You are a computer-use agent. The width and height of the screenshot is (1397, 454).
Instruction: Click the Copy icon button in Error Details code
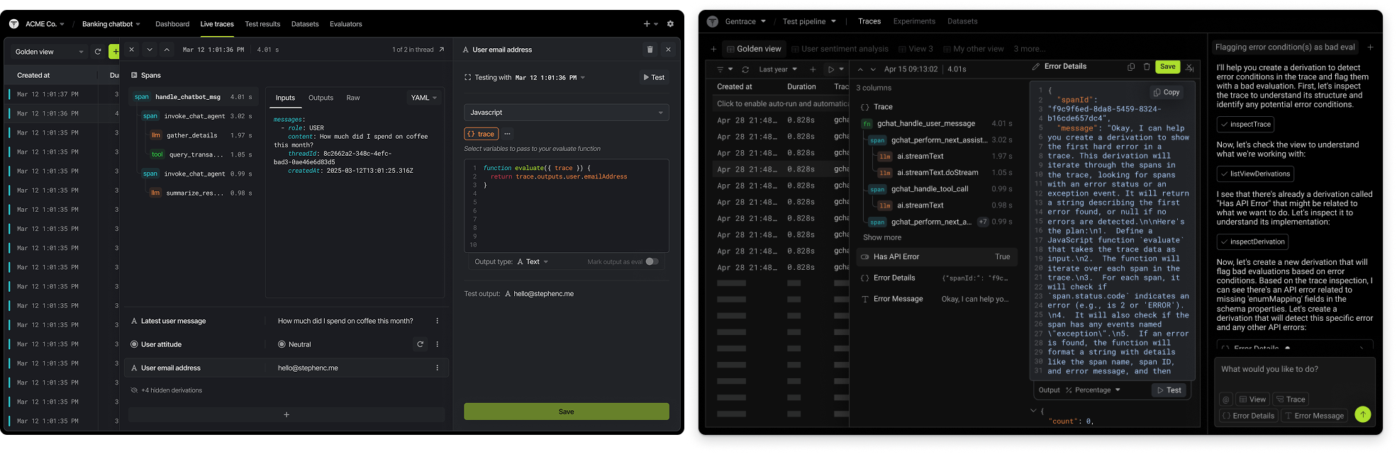[1167, 92]
